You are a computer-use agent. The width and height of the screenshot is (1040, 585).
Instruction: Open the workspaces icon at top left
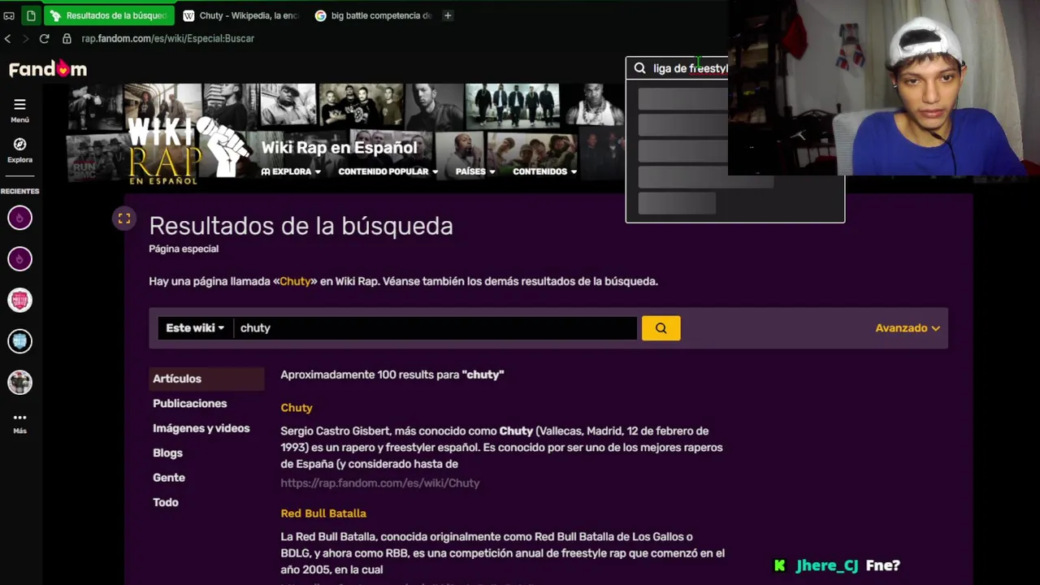tap(9, 15)
